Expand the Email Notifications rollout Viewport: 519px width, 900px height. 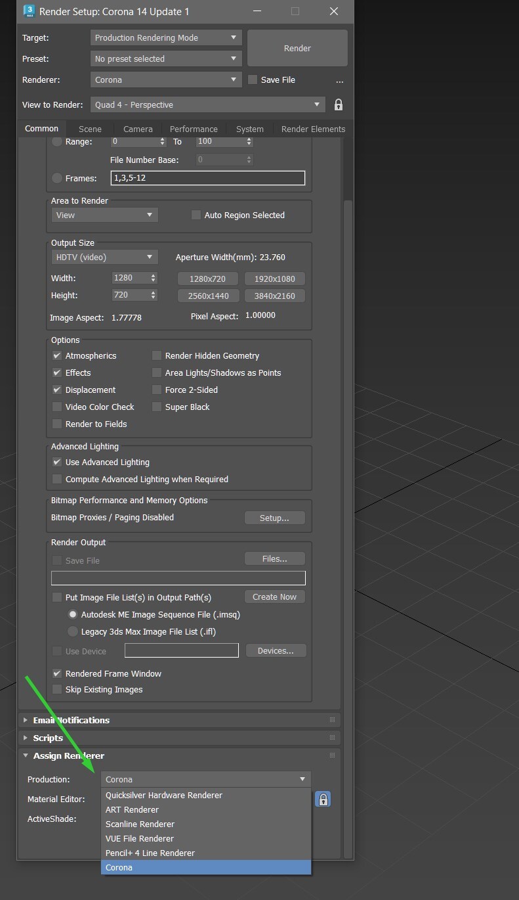pyautogui.click(x=26, y=720)
